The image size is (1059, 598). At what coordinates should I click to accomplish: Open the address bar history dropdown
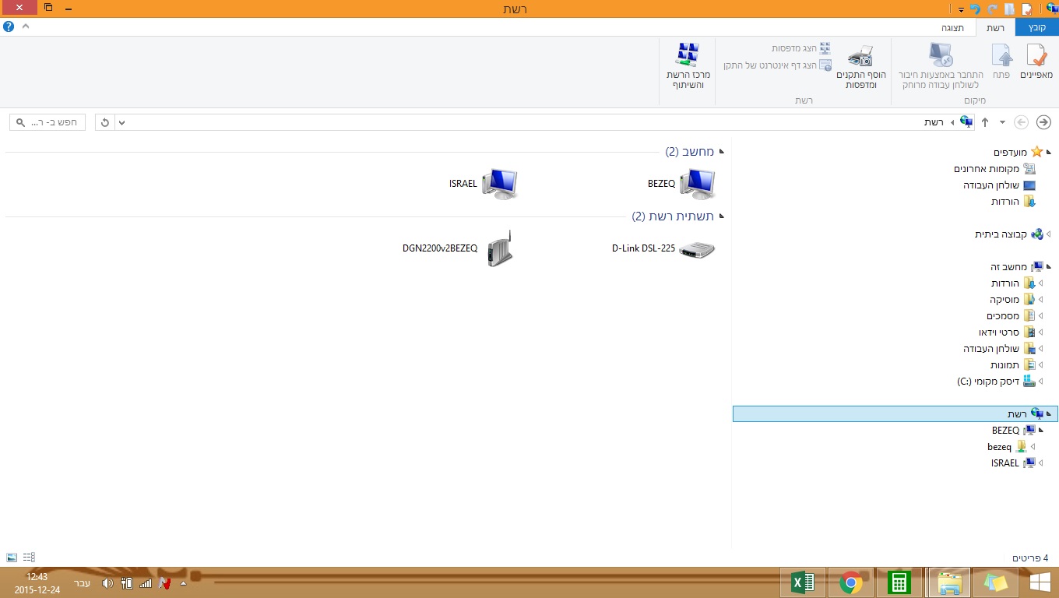tap(121, 122)
